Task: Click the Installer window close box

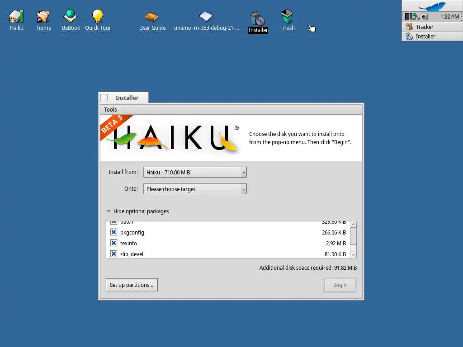Action: [104, 98]
